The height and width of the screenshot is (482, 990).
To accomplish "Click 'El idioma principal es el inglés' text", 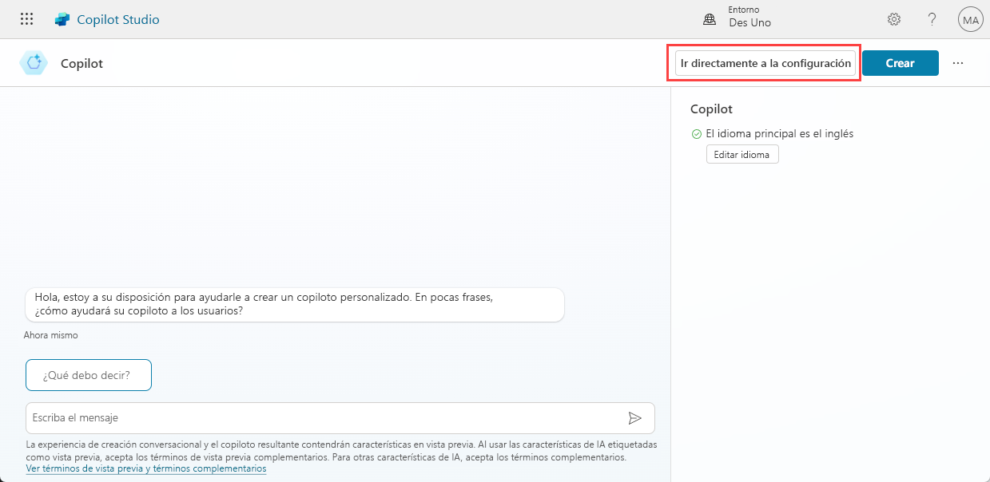I will (x=779, y=134).
